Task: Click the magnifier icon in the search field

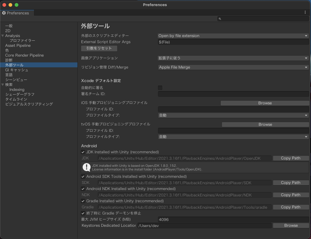Action: pyautogui.click(x=219, y=19)
